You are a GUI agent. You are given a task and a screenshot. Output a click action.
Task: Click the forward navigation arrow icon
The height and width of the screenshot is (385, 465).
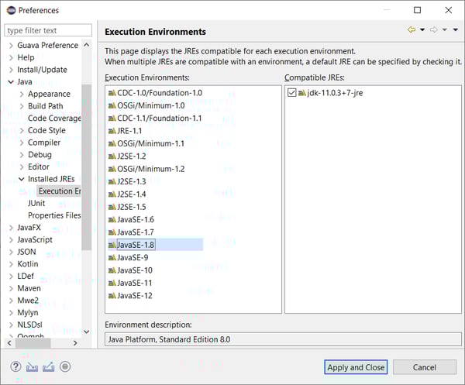[x=434, y=30]
